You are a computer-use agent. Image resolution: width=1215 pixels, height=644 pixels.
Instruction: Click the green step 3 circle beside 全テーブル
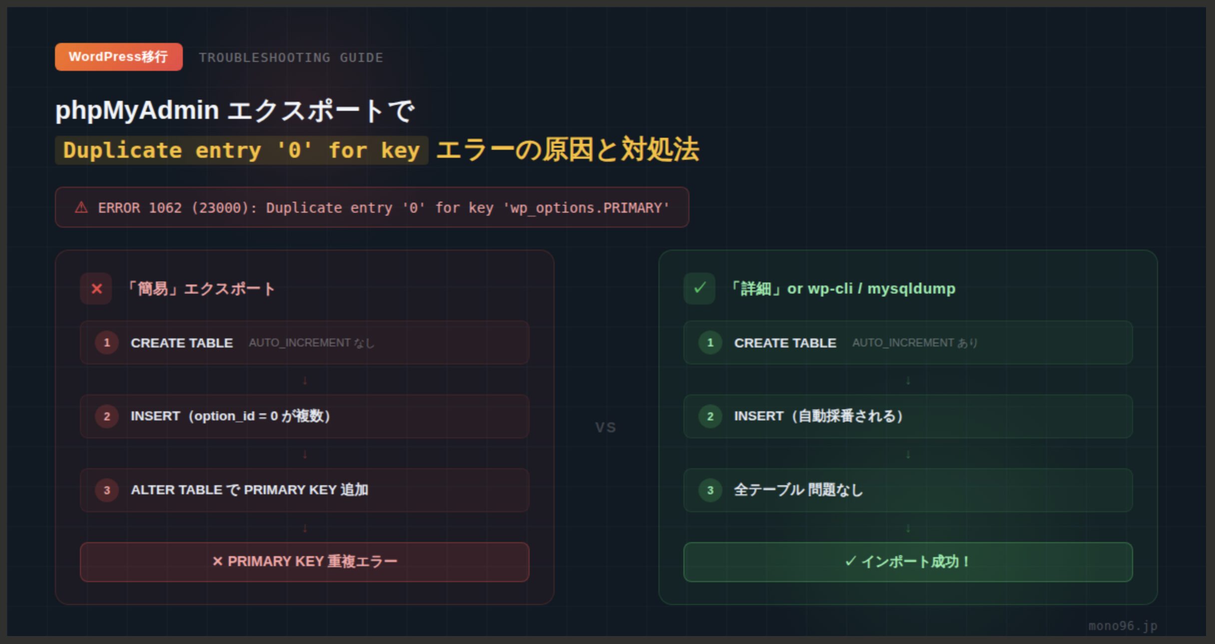coord(710,490)
